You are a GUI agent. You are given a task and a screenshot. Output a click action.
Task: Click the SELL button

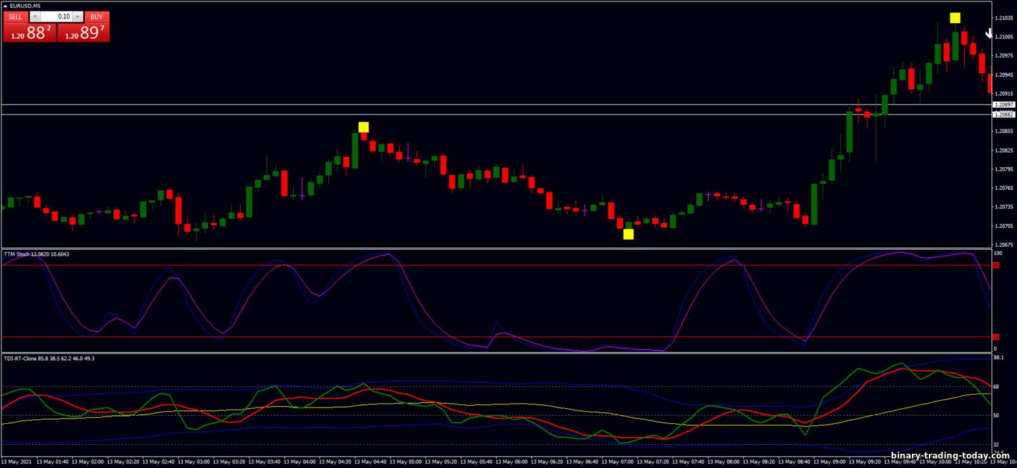[x=16, y=16]
